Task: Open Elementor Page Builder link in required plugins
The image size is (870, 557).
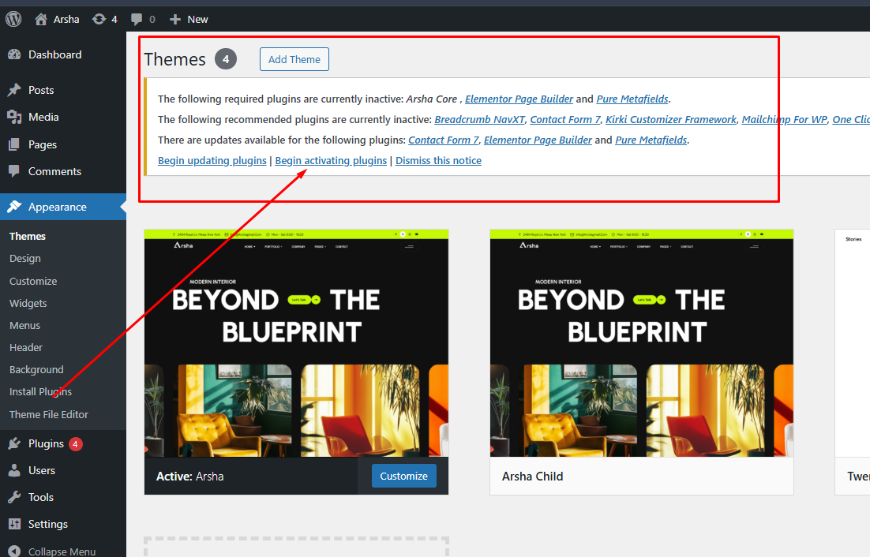Action: (x=519, y=99)
